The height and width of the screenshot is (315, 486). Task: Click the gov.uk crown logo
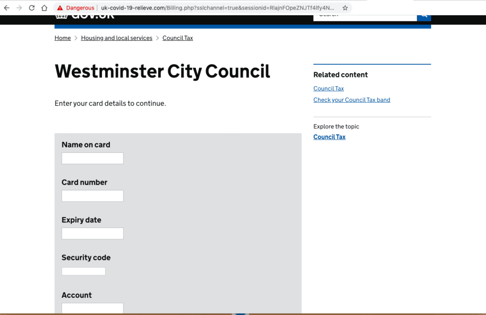click(61, 17)
